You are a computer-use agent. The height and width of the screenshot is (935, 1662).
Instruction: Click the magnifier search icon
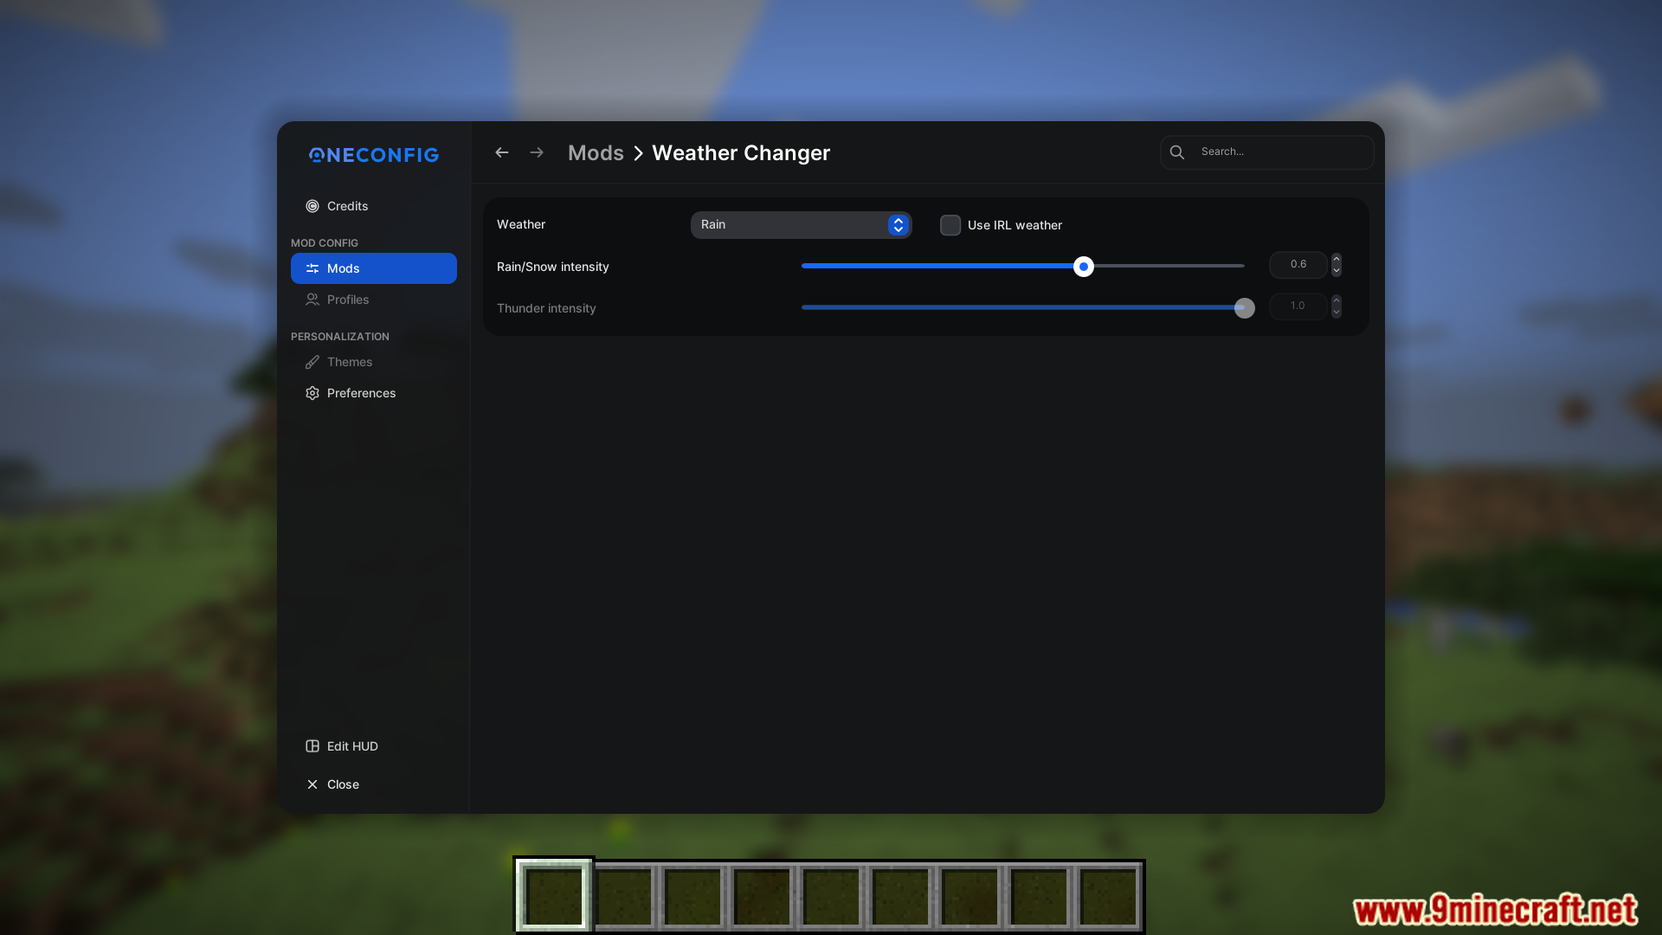point(1177,152)
